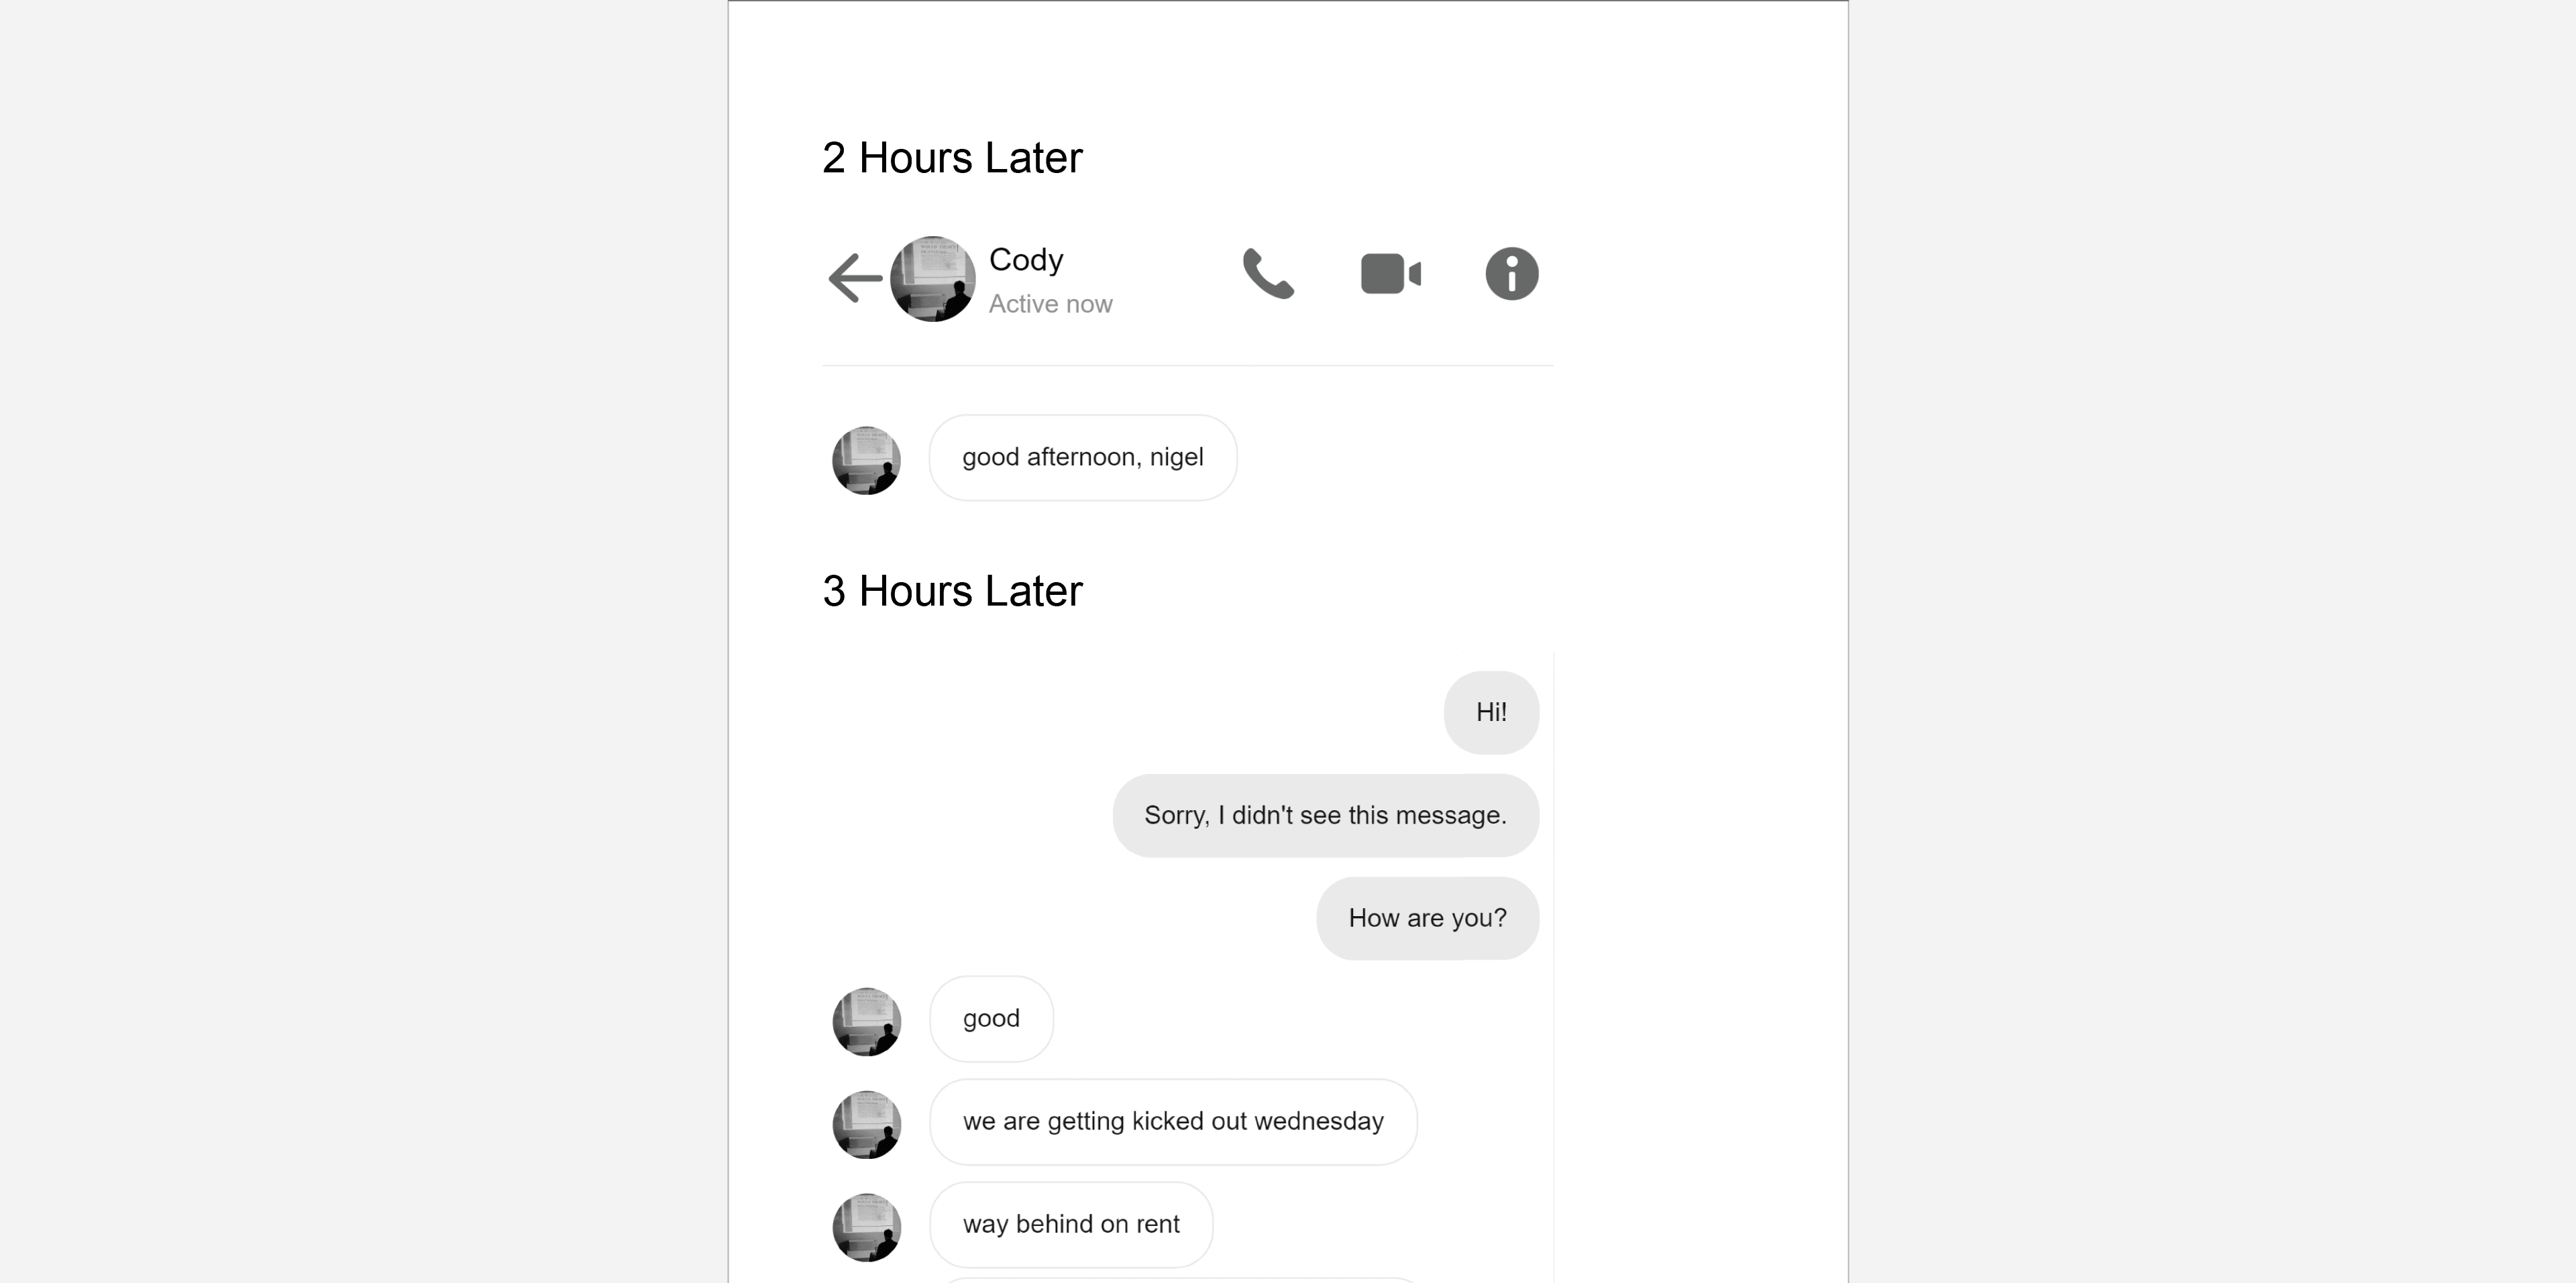Click avatar beside 'kicked out wednesday' message
Image resolution: width=2576 pixels, height=1283 pixels.
coord(867,1125)
